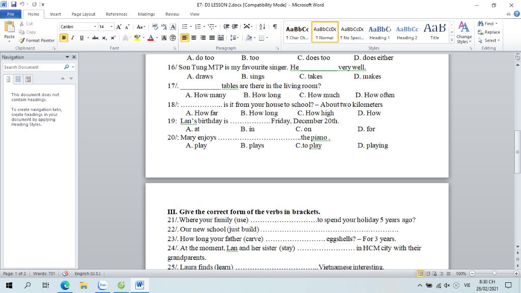
Task: Expand the Styles gallery
Action: click(452, 40)
